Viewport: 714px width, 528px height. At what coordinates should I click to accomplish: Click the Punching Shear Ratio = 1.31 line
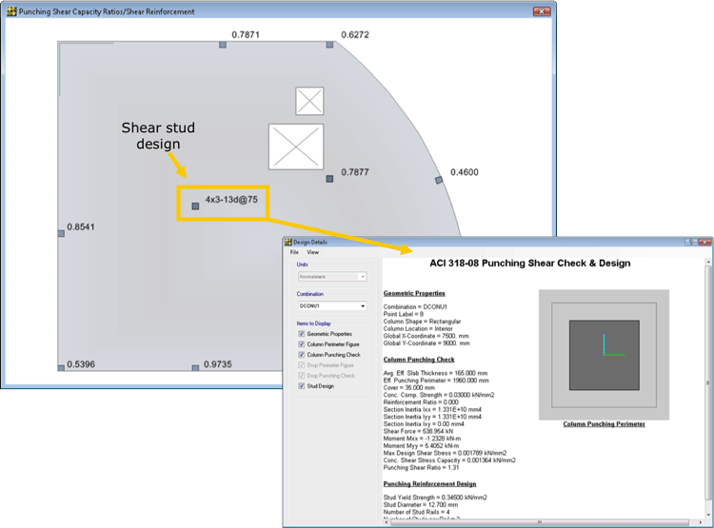click(x=421, y=467)
